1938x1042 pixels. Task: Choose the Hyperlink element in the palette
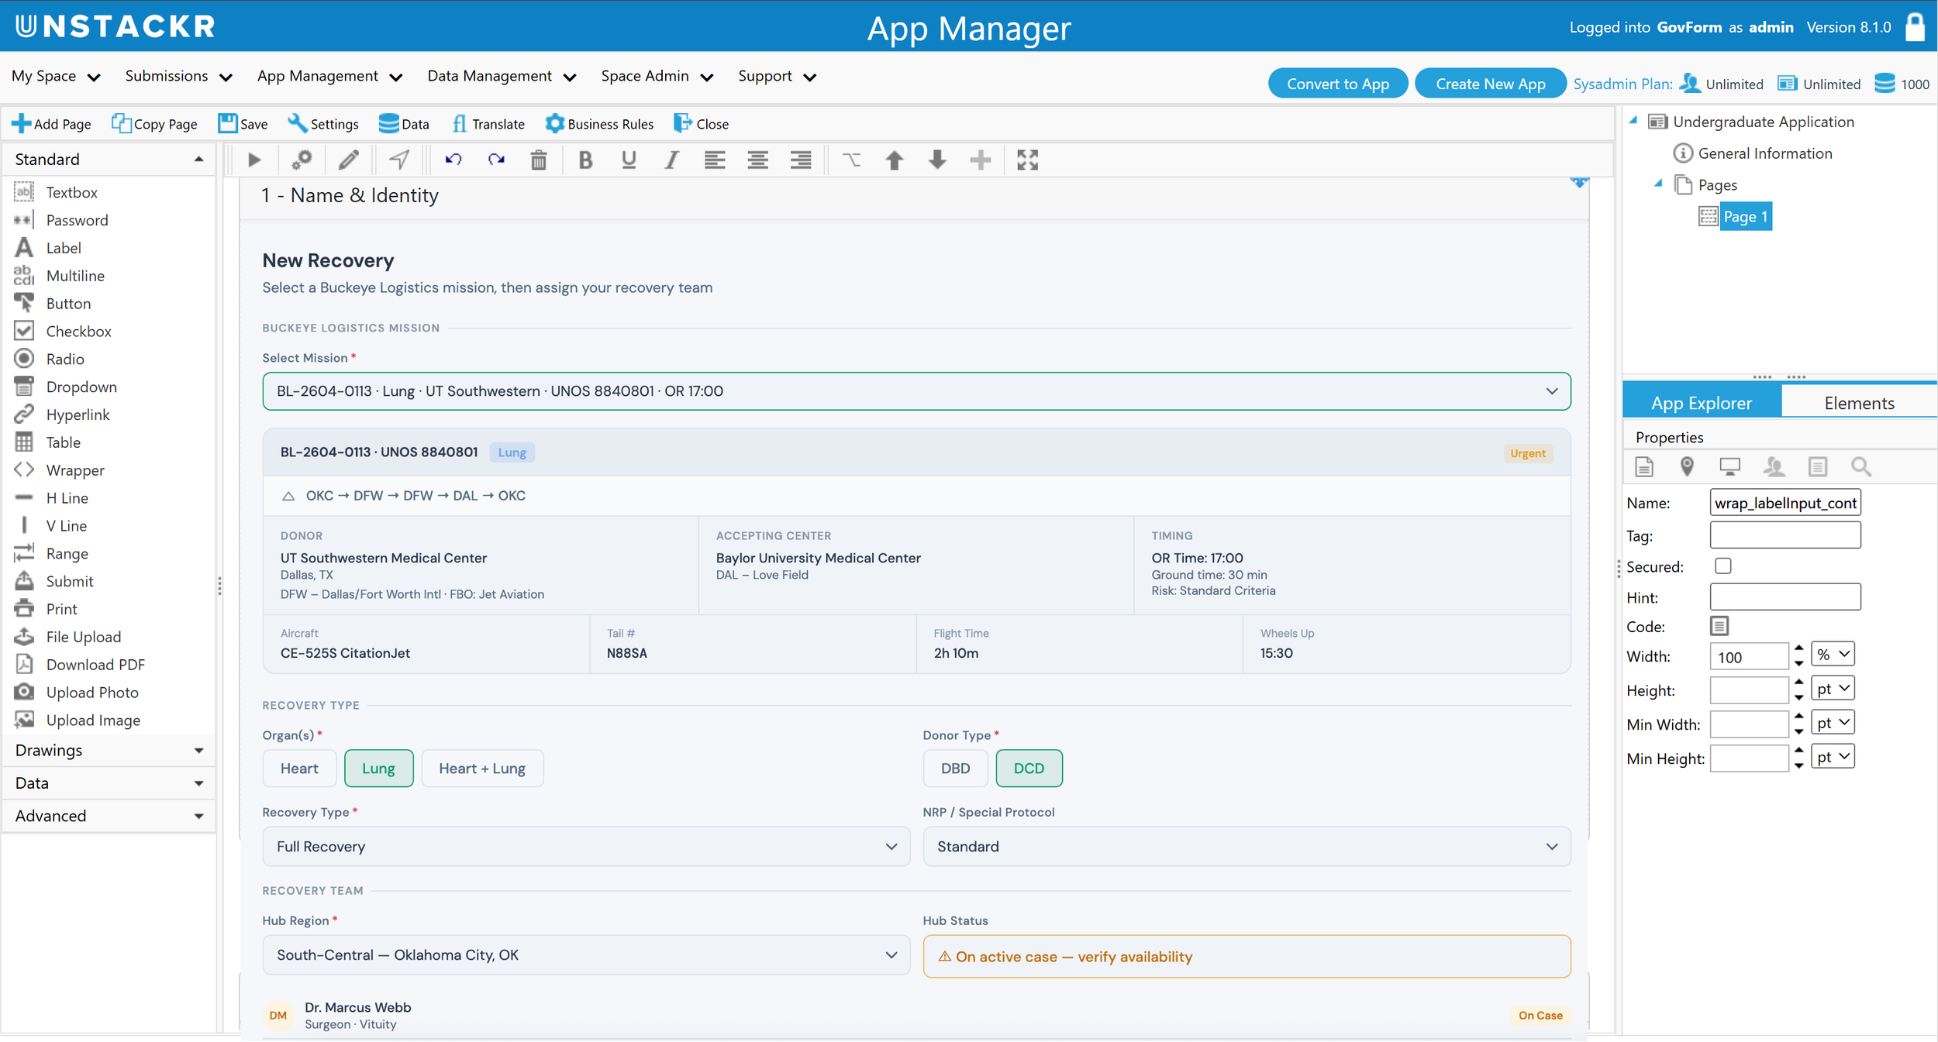(78, 414)
